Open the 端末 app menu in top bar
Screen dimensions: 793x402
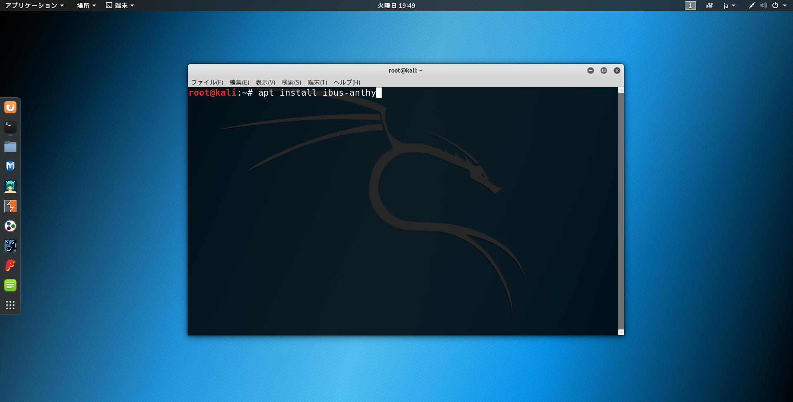pos(120,5)
